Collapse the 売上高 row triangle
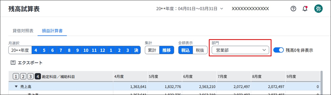331x95 pixels. point(16,87)
